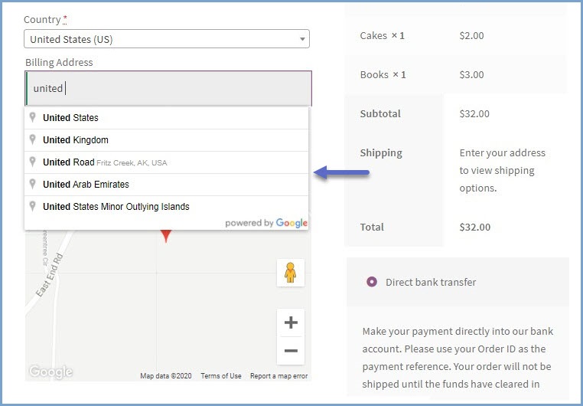Click the red map location marker
583x406 pixels.
tap(166, 235)
